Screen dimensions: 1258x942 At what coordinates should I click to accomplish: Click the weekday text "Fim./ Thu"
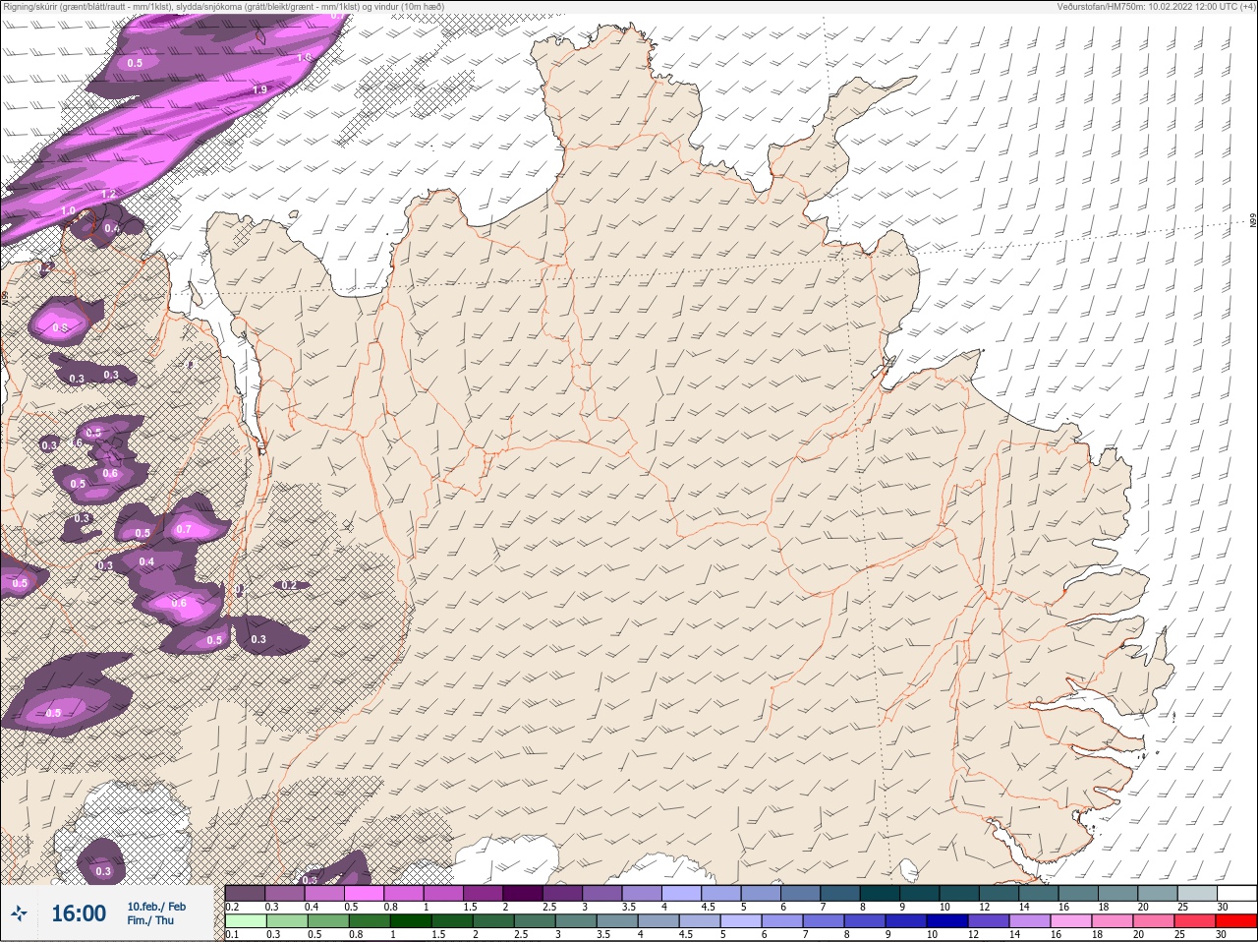pyautogui.click(x=150, y=920)
